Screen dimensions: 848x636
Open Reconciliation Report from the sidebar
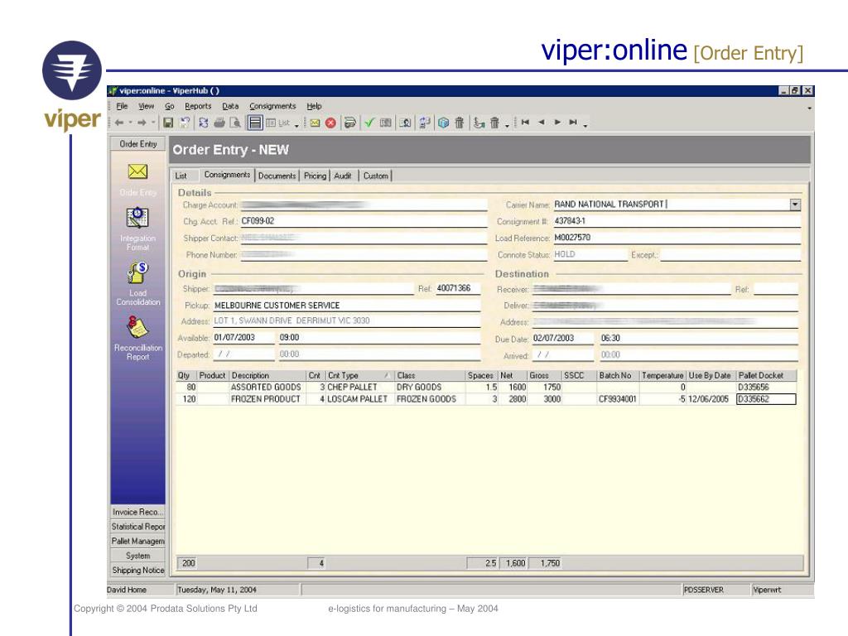coord(138,327)
